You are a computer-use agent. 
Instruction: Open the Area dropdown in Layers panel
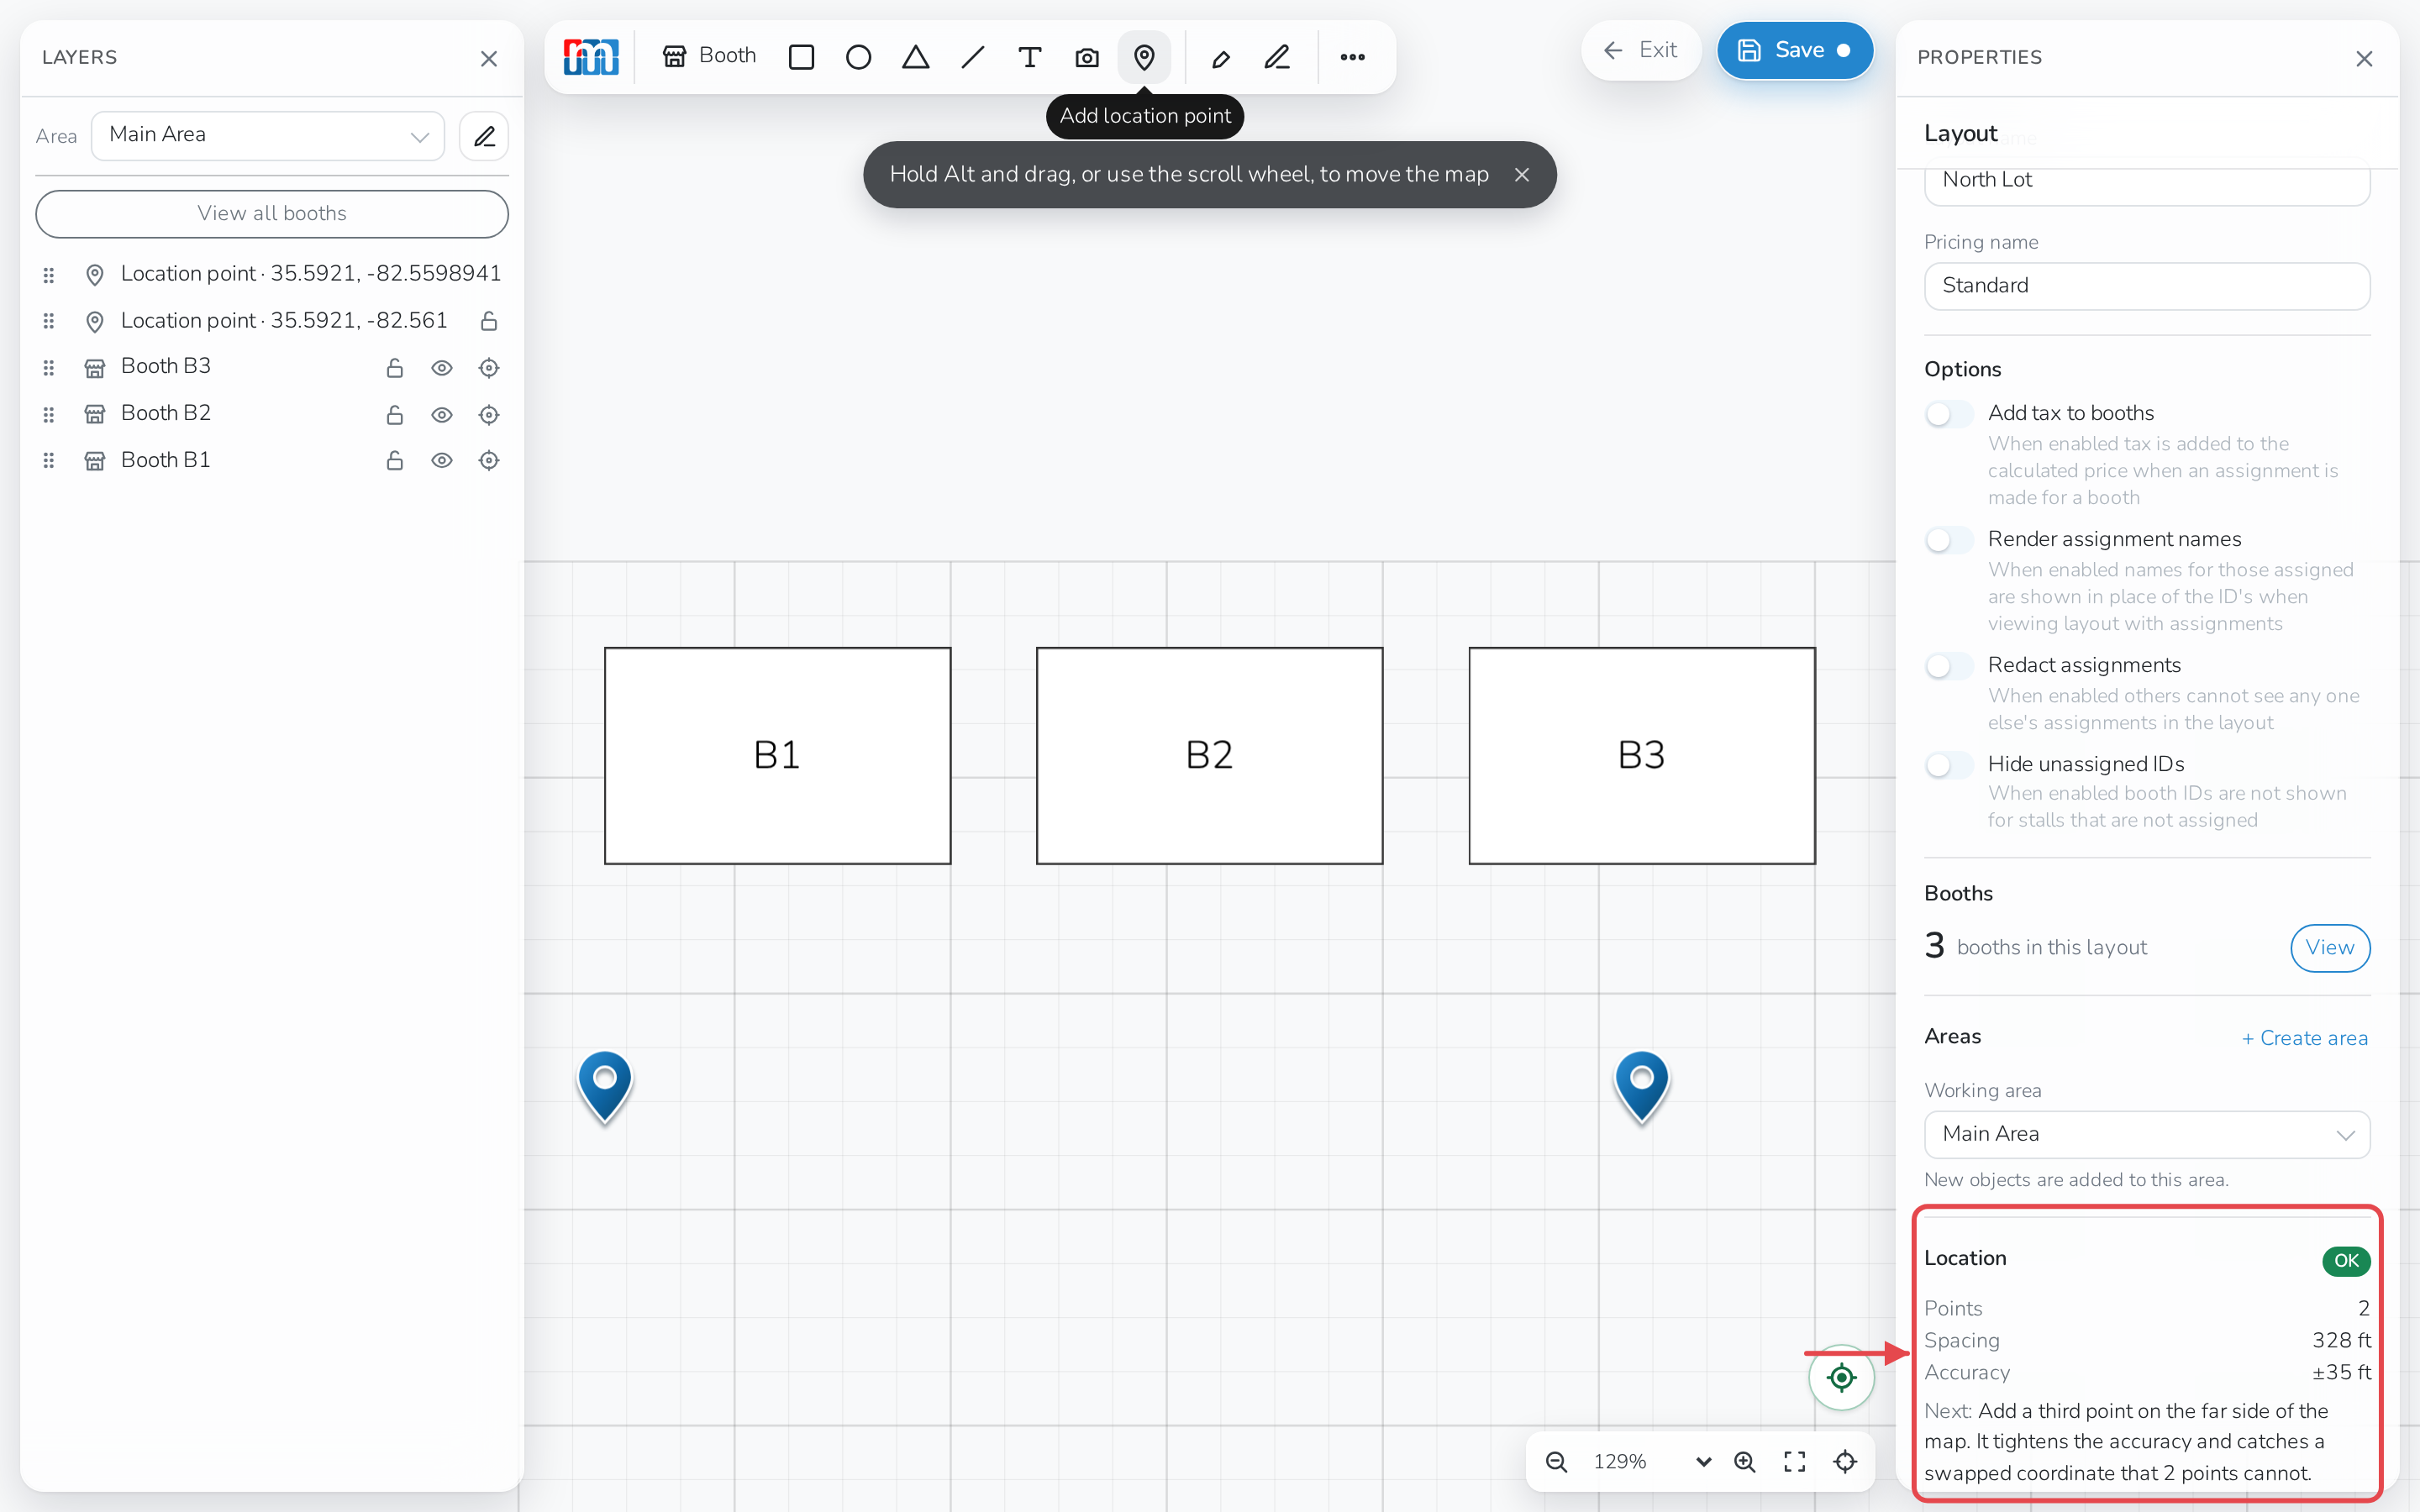click(268, 136)
